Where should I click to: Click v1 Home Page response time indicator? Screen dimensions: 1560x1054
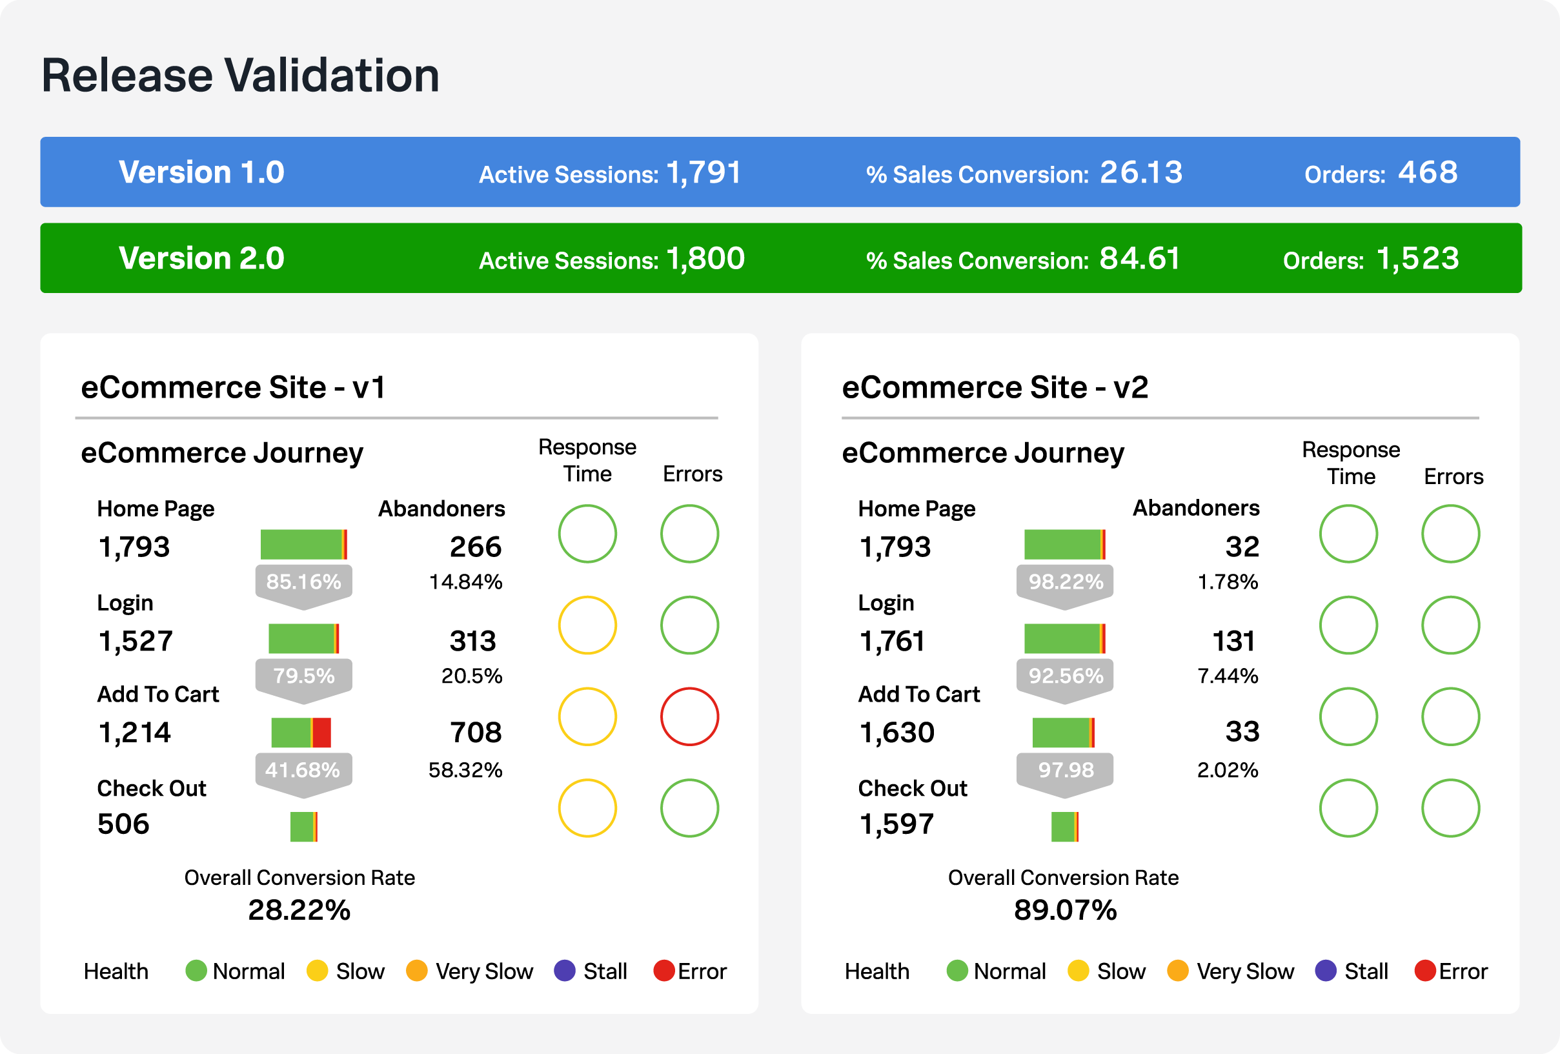click(x=587, y=534)
